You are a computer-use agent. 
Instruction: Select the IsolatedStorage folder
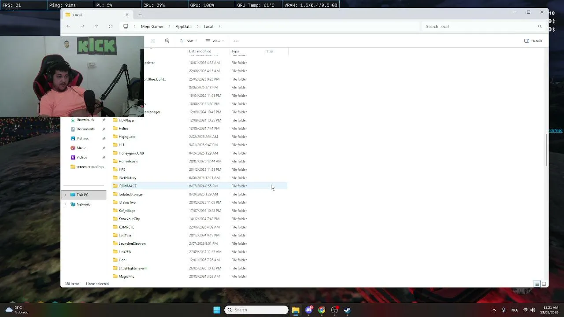click(x=130, y=194)
